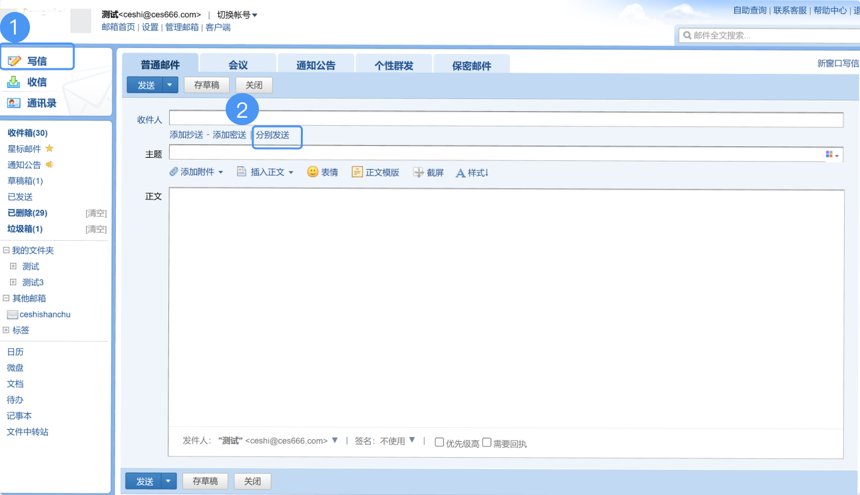Image resolution: width=860 pixels, height=495 pixels.
Task: Click into the 收件人 recipient field
Action: [x=506, y=120]
